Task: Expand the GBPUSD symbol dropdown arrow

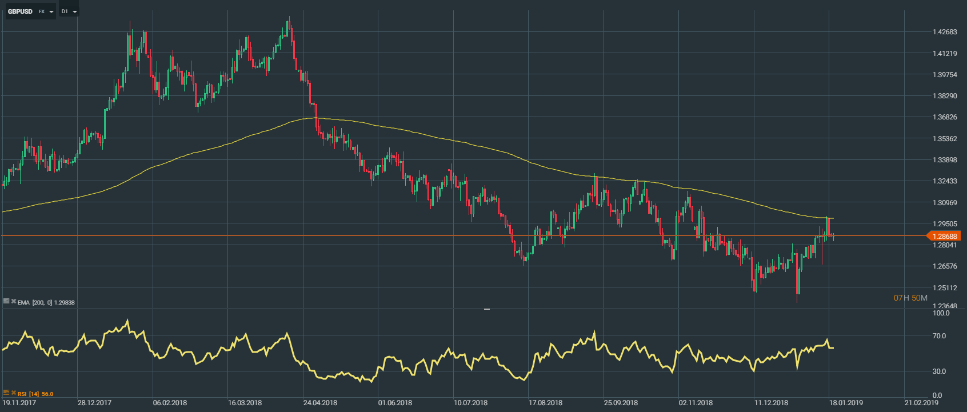Action: tap(51, 12)
